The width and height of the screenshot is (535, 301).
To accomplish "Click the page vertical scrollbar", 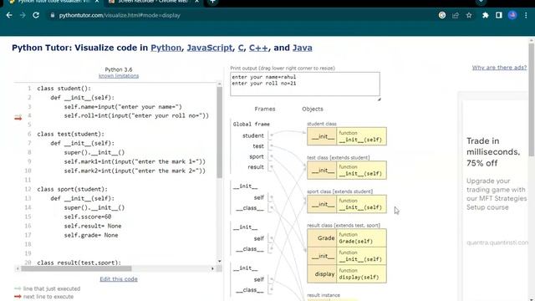I will 532,99.
